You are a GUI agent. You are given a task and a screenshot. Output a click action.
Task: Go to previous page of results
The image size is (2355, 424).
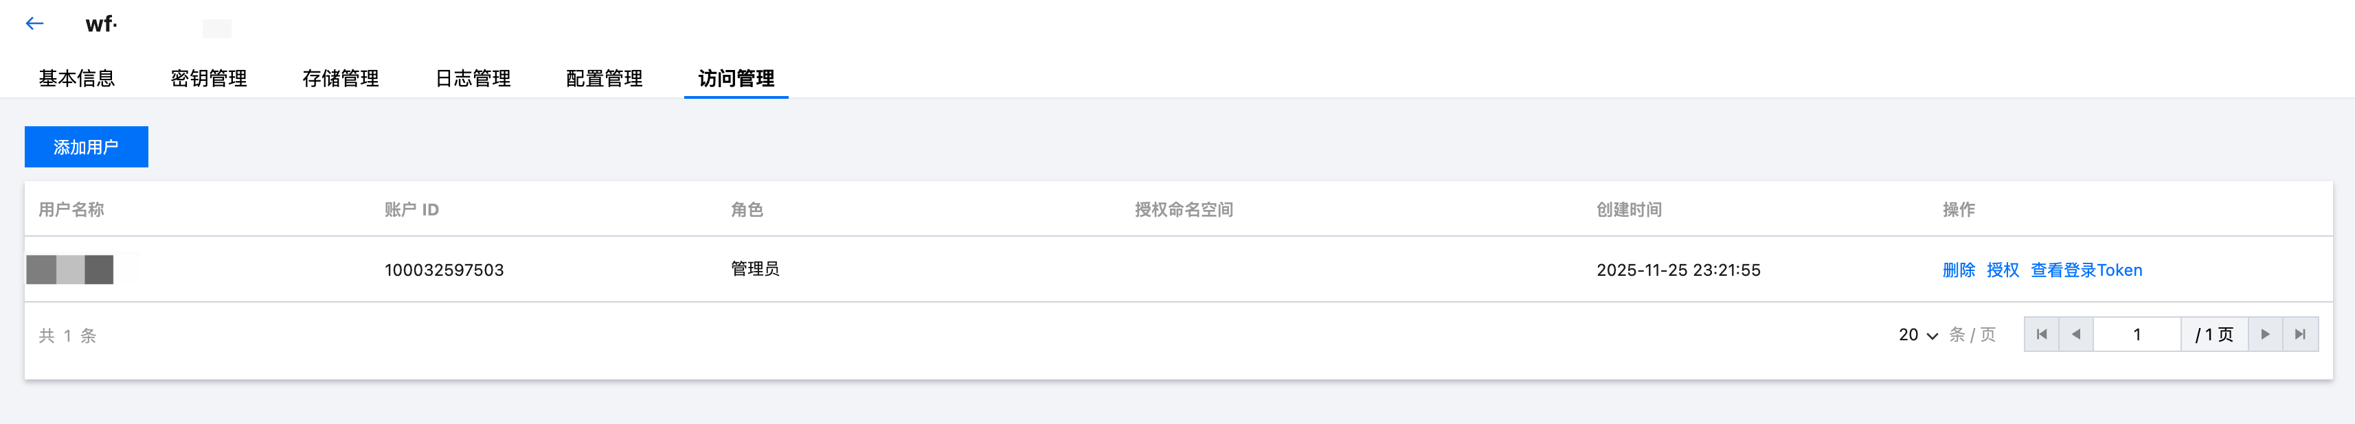(x=2076, y=334)
